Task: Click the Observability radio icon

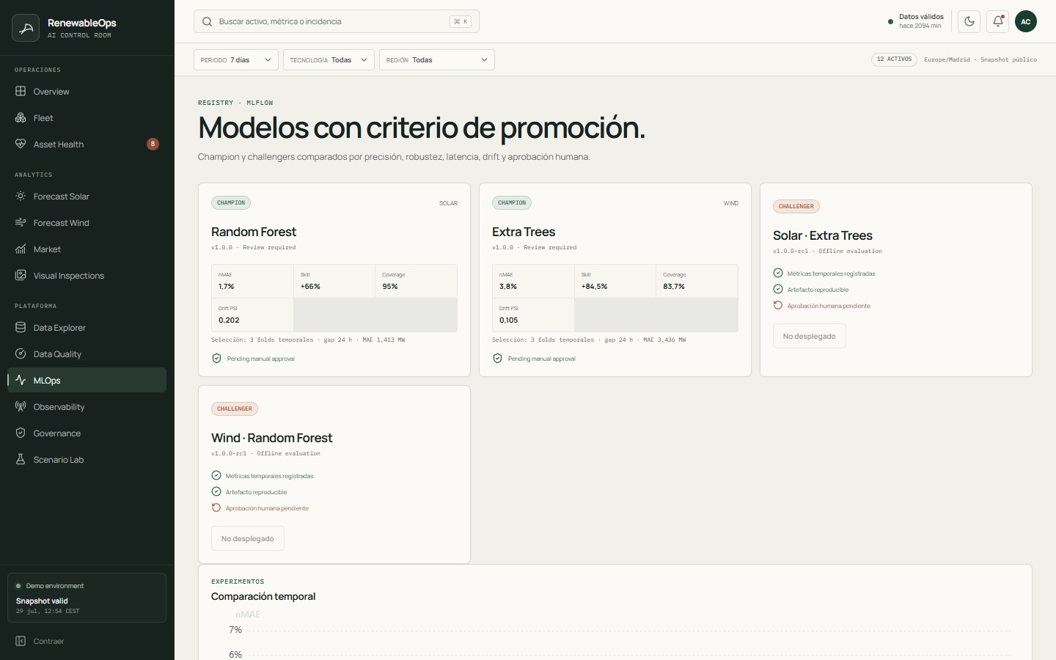Action: click(x=21, y=407)
